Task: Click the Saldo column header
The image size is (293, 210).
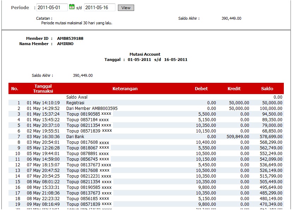Action: [267, 88]
